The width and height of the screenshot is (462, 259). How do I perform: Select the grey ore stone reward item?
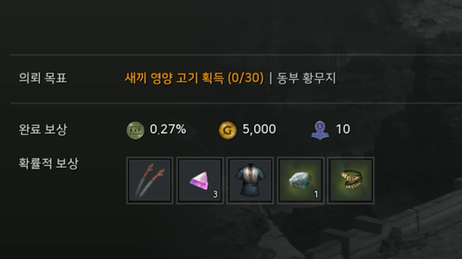300,180
